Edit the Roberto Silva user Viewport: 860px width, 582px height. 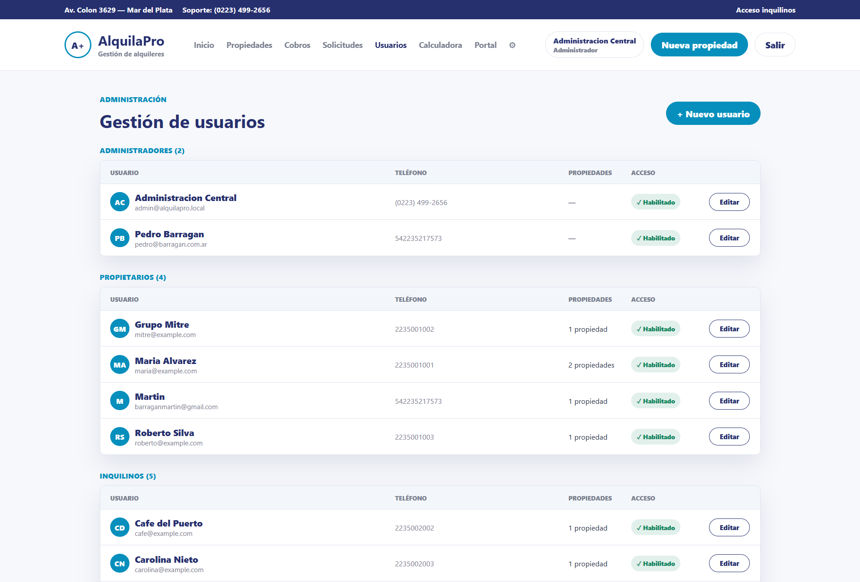pyautogui.click(x=729, y=437)
